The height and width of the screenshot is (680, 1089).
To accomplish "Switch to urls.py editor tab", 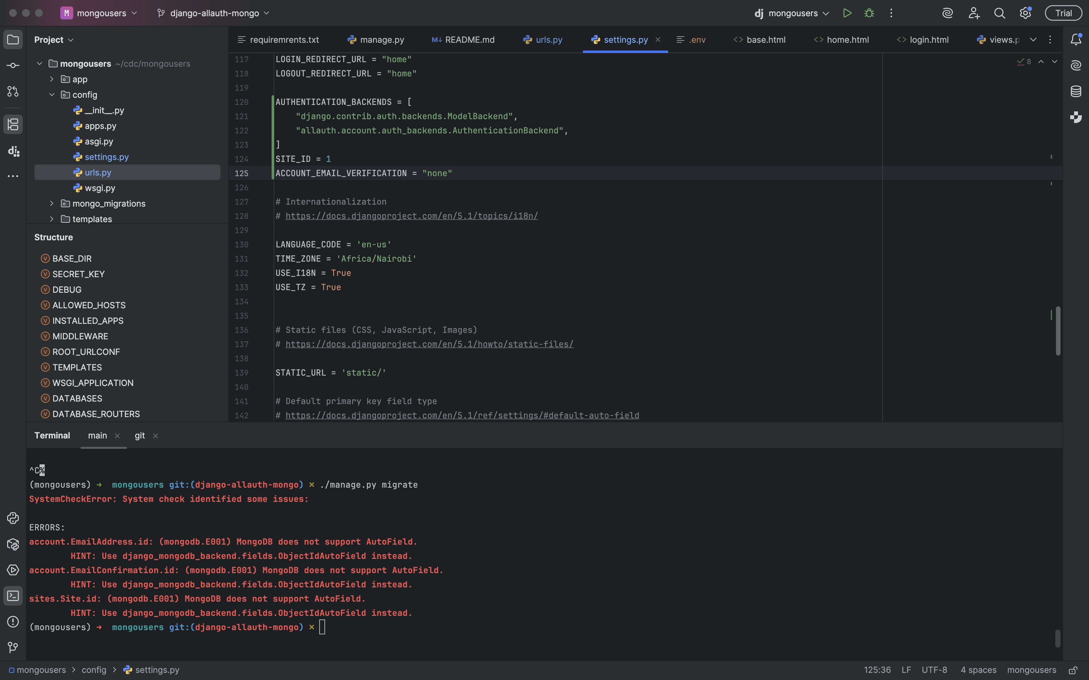I will [x=543, y=40].
